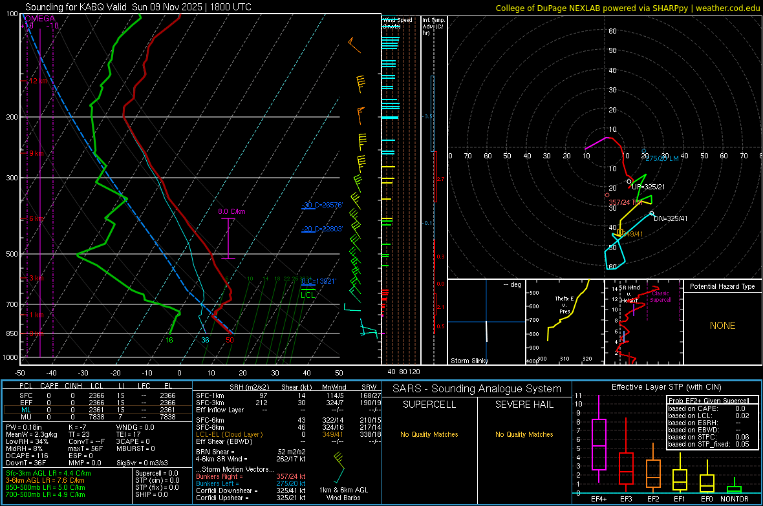The image size is (763, 506).
Task: Click the green surface dewpoint value '16'
Action: 169,340
